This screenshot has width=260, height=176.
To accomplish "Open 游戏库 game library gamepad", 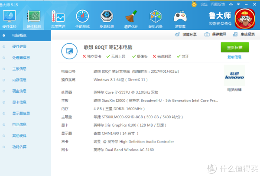I will coord(180,16).
